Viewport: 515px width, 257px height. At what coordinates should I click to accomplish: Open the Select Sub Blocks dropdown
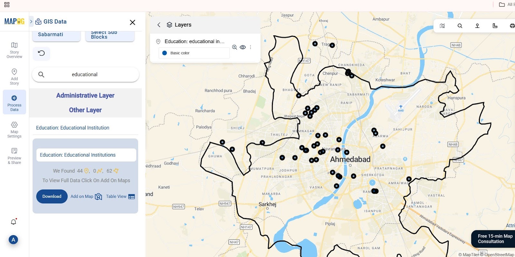point(110,36)
